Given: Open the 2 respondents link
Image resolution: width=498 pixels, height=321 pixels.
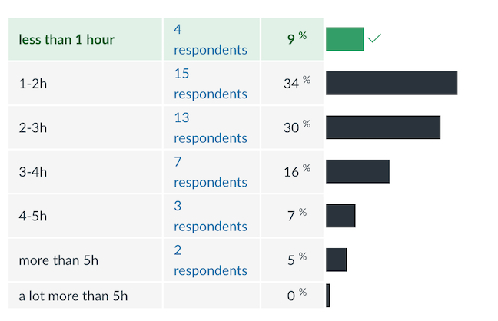Looking at the screenshot, I should coord(210,260).
